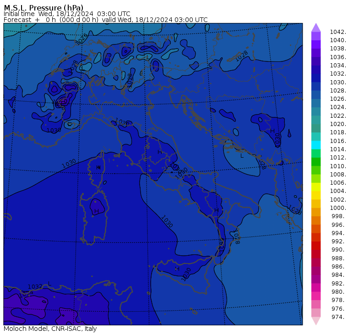Click the 1008. label on the color scale
This screenshot has height=335, width=348.
[x=338, y=175]
